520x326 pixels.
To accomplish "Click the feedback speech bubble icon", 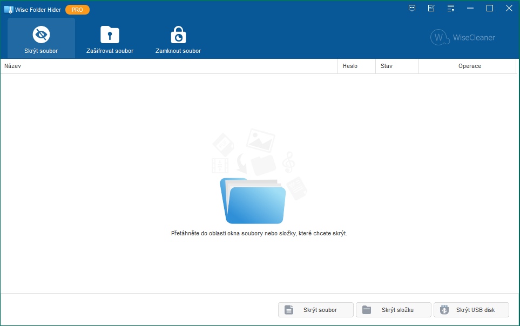I will tap(412, 8).
